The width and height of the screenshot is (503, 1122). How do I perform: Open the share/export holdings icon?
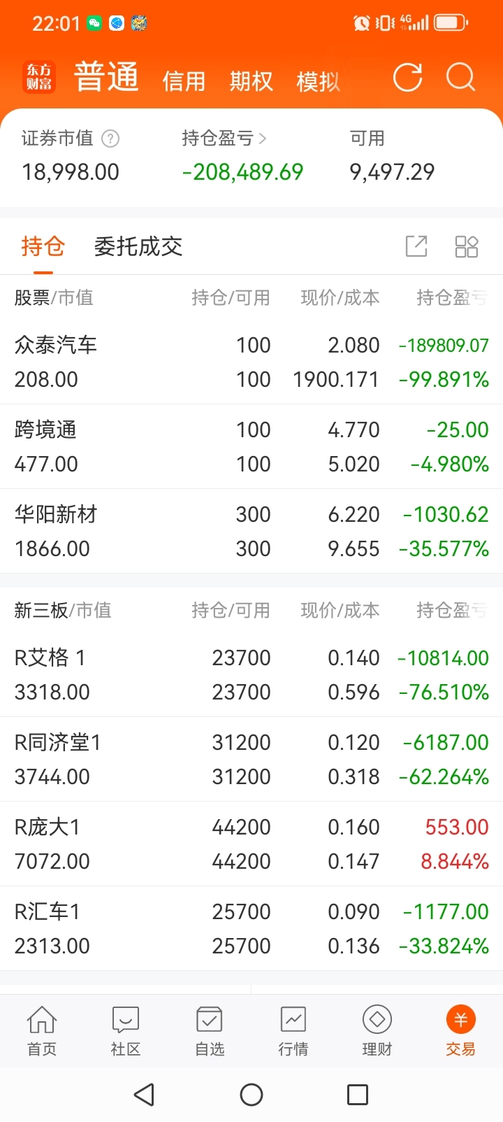pyautogui.click(x=416, y=246)
